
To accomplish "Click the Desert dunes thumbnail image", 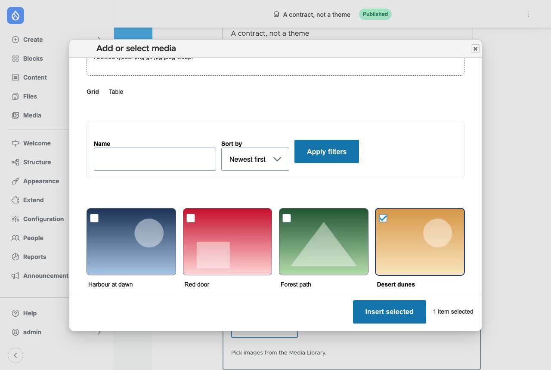I will 420,242.
